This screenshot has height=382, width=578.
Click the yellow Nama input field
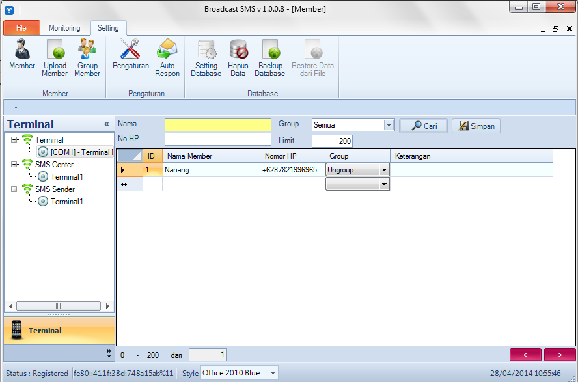click(218, 125)
